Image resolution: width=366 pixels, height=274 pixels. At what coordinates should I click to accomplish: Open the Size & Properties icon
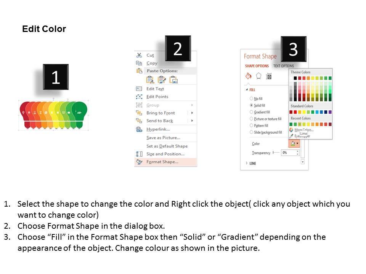[x=268, y=76]
